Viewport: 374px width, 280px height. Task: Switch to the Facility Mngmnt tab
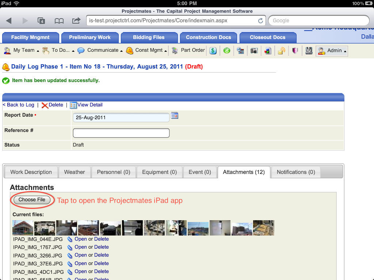[x=31, y=38]
